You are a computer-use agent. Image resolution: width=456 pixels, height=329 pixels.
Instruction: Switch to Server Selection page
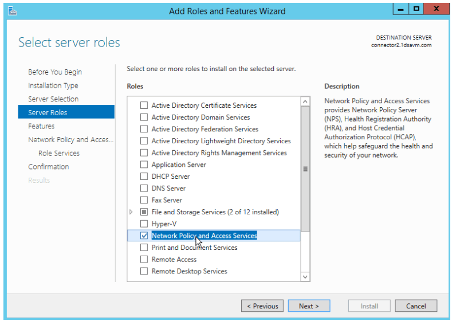click(x=53, y=99)
